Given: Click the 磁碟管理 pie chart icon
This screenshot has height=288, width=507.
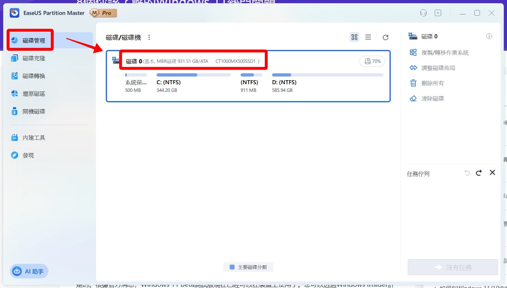Looking at the screenshot, I should (x=15, y=40).
